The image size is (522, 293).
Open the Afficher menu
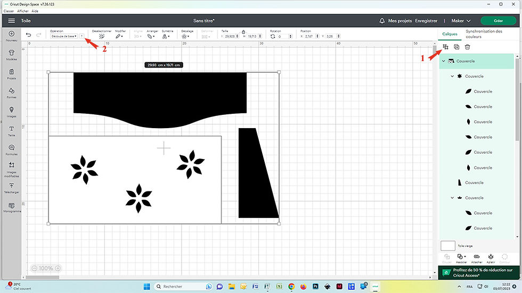[22, 11]
